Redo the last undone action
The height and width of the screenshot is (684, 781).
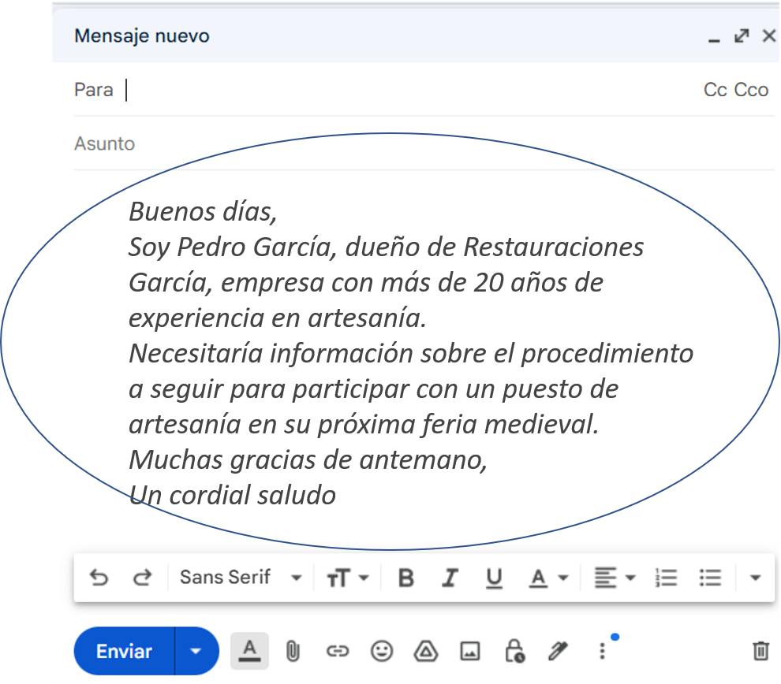pos(142,578)
